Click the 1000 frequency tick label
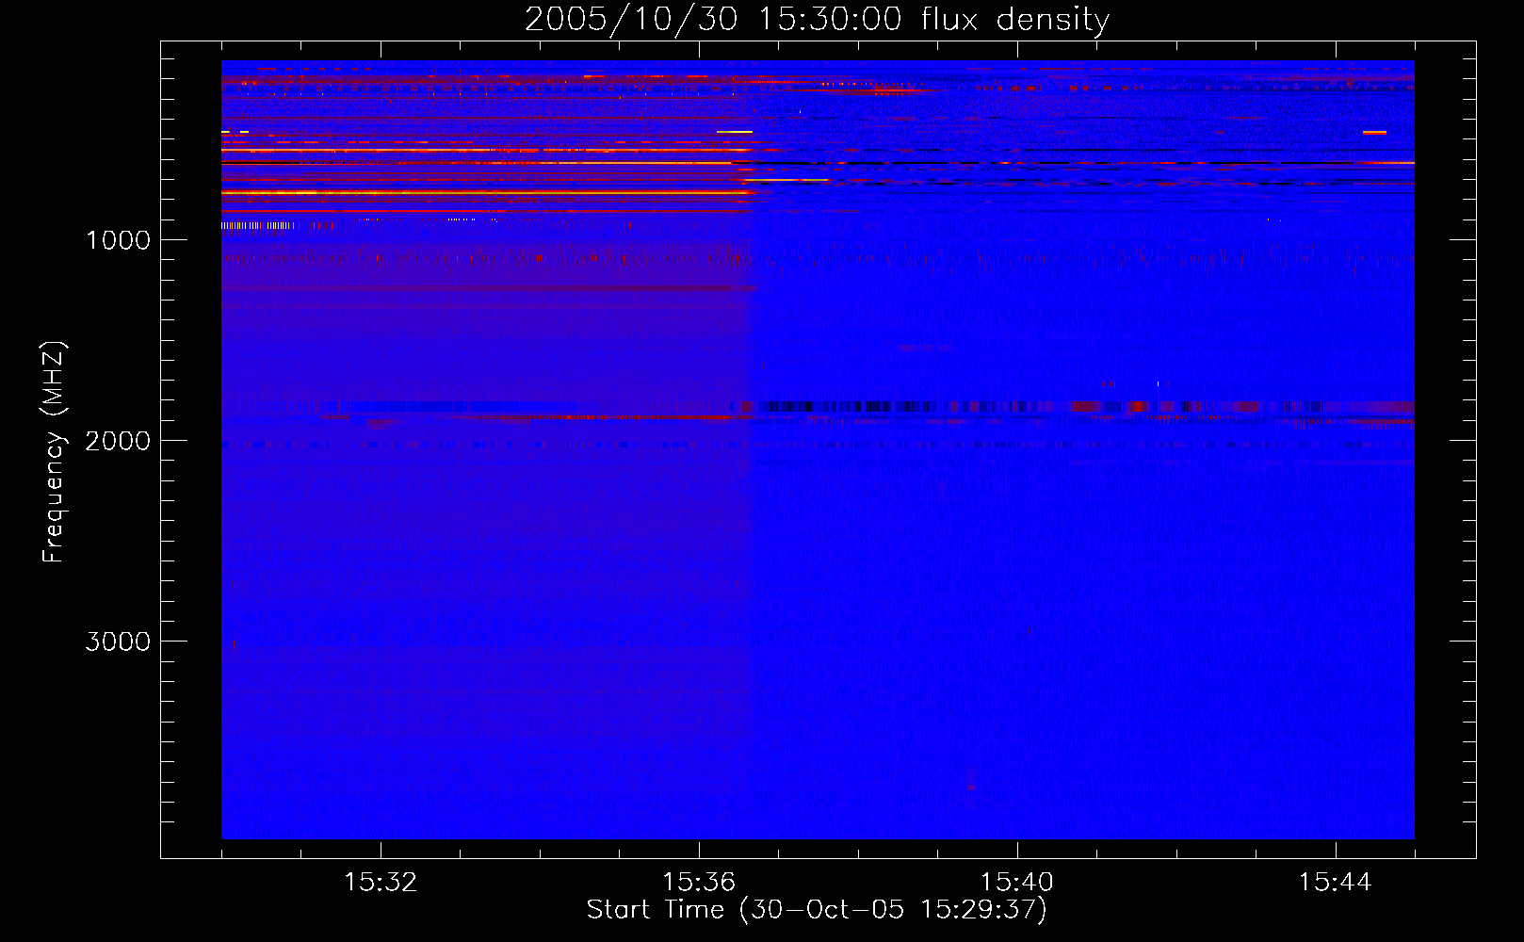 (118, 240)
